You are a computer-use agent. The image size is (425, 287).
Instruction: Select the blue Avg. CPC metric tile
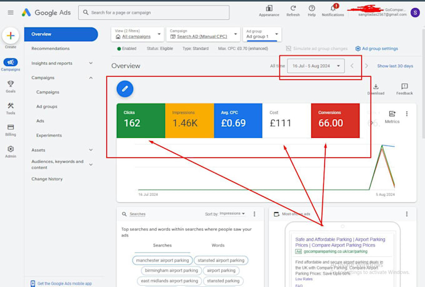click(238, 120)
